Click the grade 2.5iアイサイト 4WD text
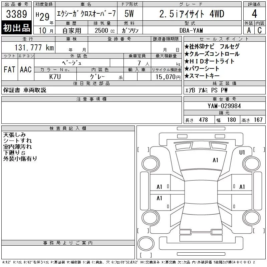The width and height of the screenshot is (267, 267). tap(192, 14)
